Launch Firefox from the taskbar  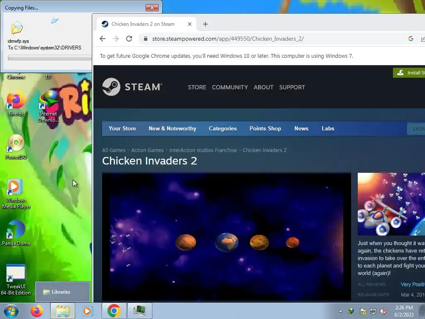click(x=37, y=311)
